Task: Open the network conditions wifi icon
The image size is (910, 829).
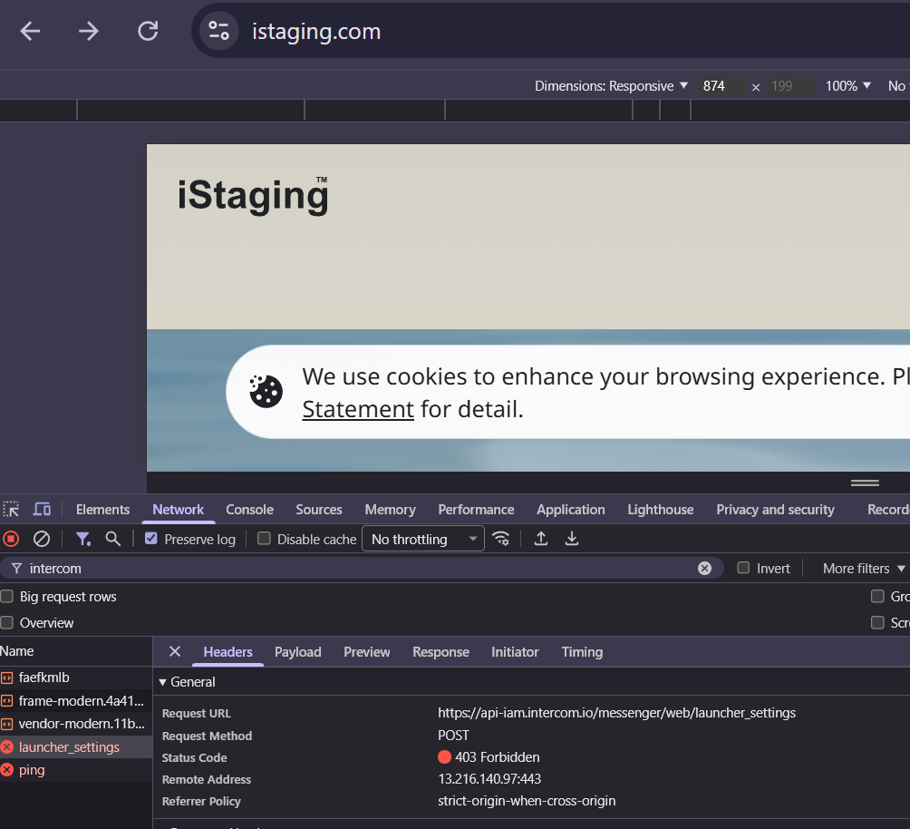Action: click(500, 539)
